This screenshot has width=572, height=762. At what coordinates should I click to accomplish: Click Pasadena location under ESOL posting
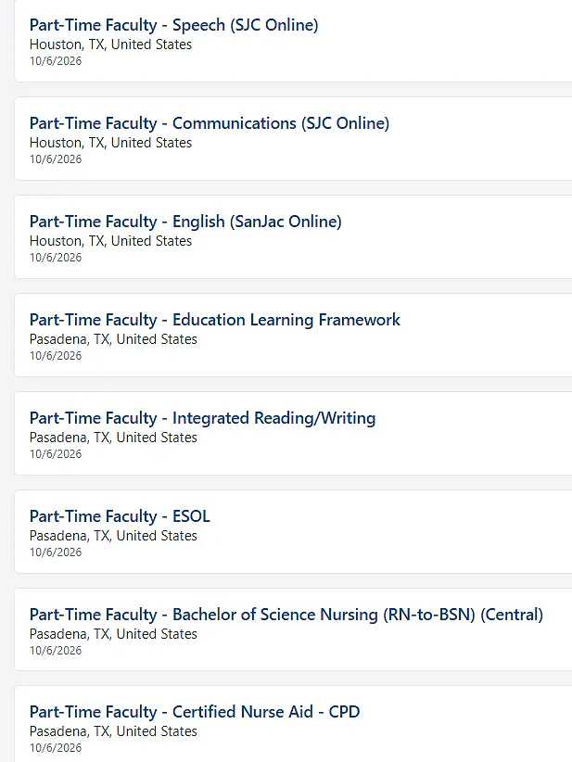tap(113, 536)
